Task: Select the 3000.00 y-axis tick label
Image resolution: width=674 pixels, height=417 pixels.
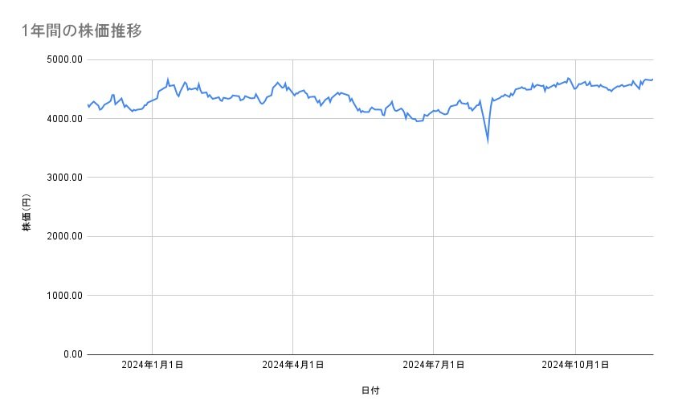Action: (63, 178)
